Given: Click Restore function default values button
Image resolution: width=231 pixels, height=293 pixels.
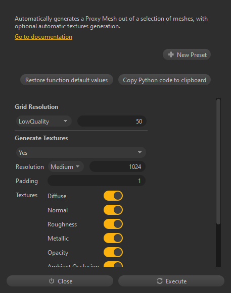Looking at the screenshot, I should coord(67,80).
